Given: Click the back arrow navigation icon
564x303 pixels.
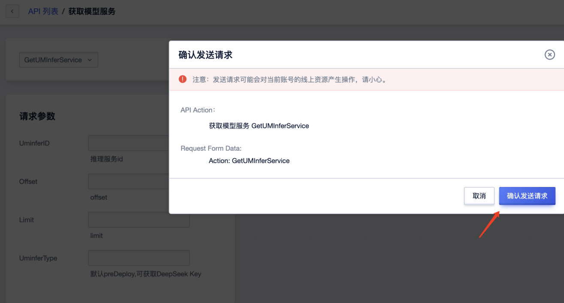Looking at the screenshot, I should (x=12, y=11).
